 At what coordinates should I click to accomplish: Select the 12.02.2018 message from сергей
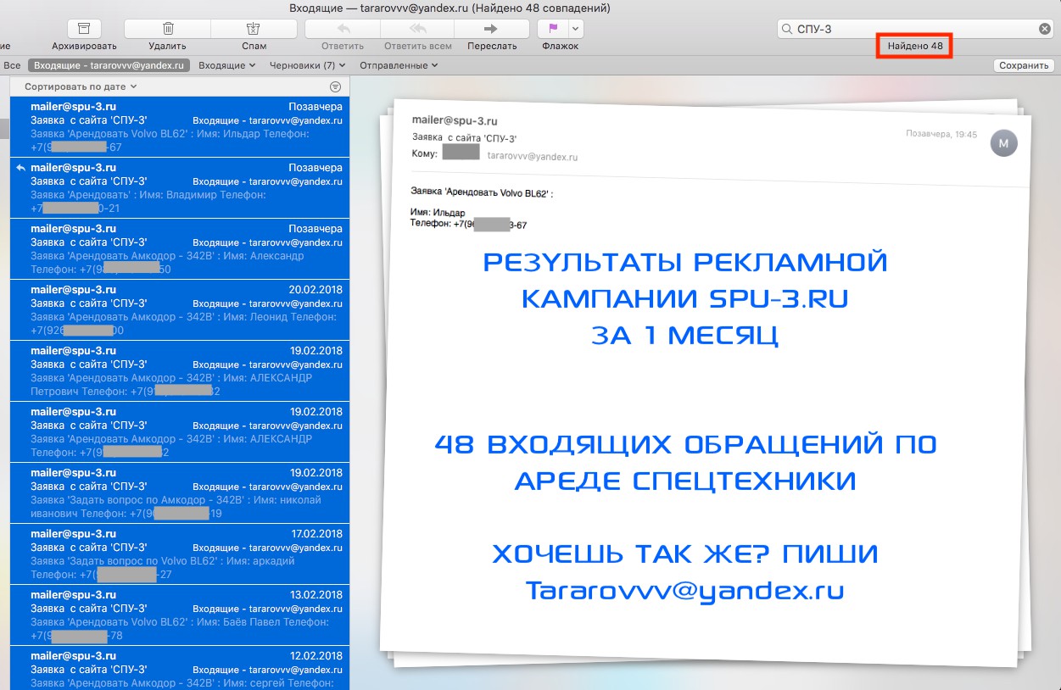pyautogui.click(x=179, y=668)
